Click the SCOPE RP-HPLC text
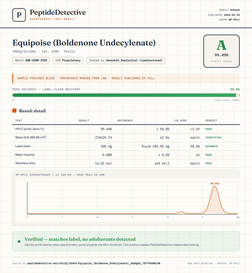The image size is (252, 273). [x=229, y=20]
